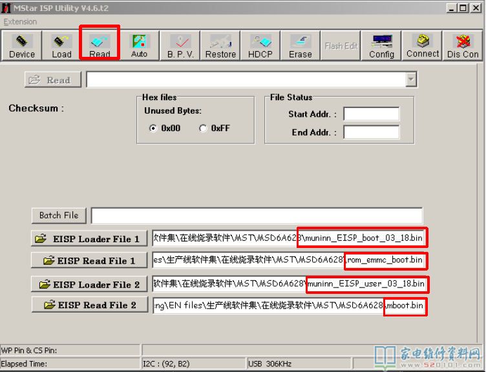Click the Device toolbar icon

[21, 46]
